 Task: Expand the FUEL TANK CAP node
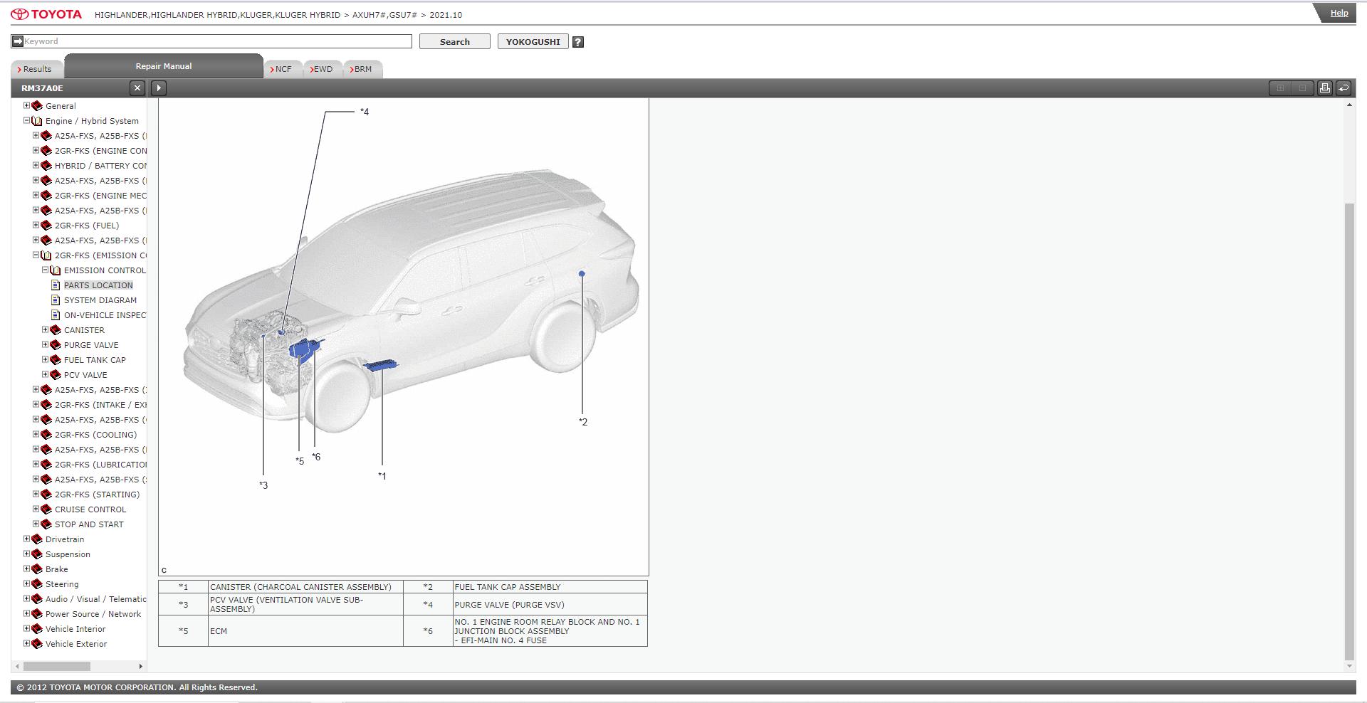point(46,359)
